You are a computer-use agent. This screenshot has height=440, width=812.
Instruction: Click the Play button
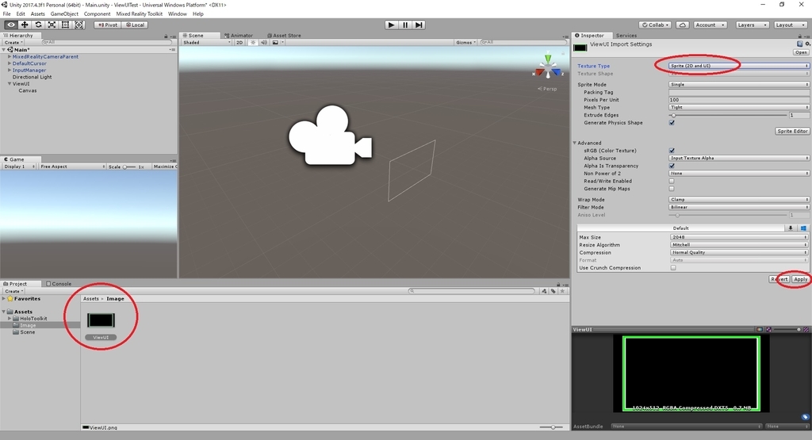click(392, 25)
